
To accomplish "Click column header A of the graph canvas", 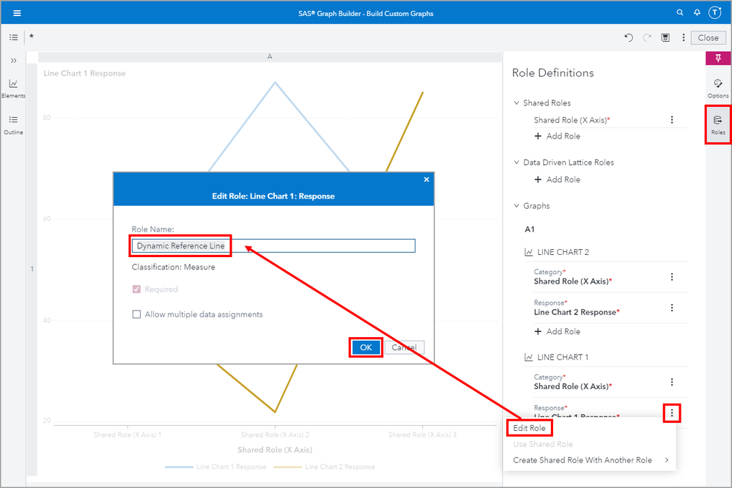I will pos(270,56).
